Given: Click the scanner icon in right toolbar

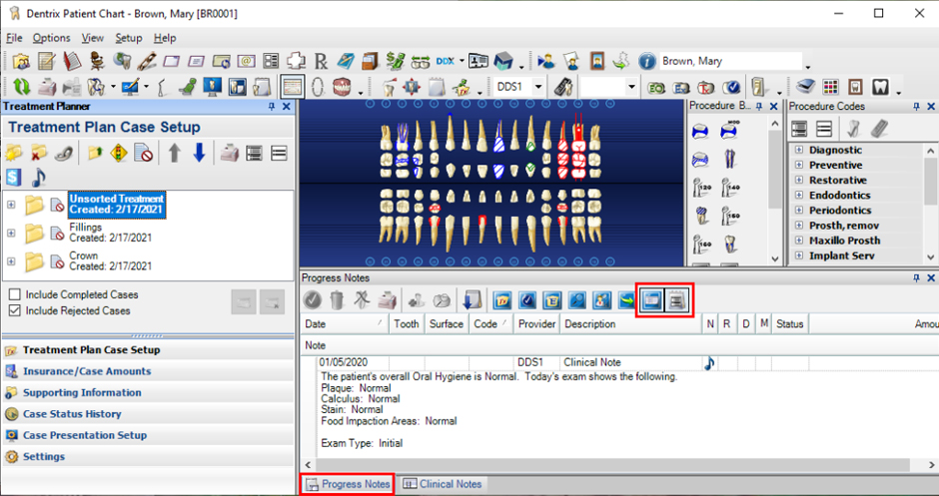Looking at the screenshot, I should tap(805, 88).
